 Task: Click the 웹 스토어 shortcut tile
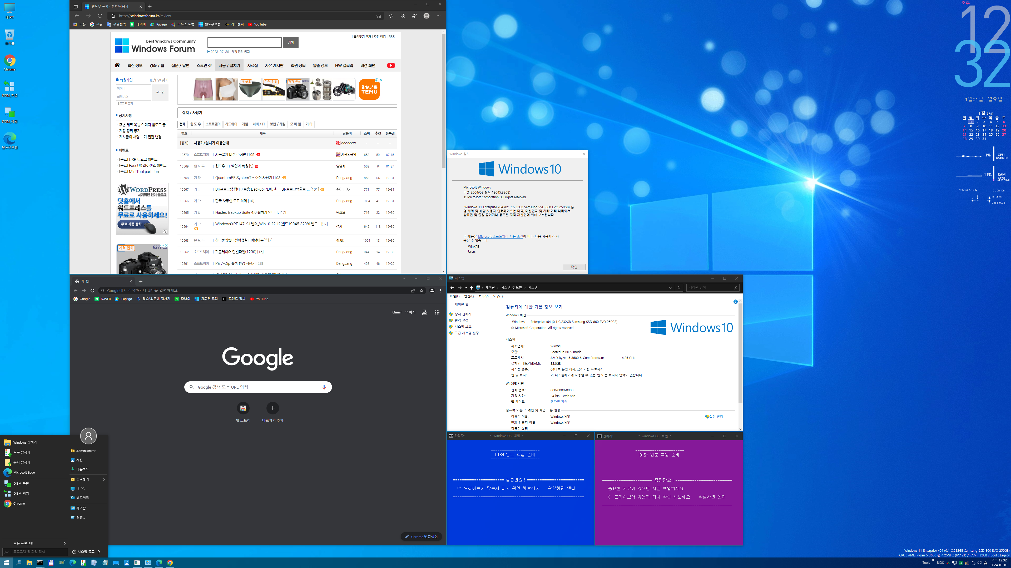pos(243,412)
